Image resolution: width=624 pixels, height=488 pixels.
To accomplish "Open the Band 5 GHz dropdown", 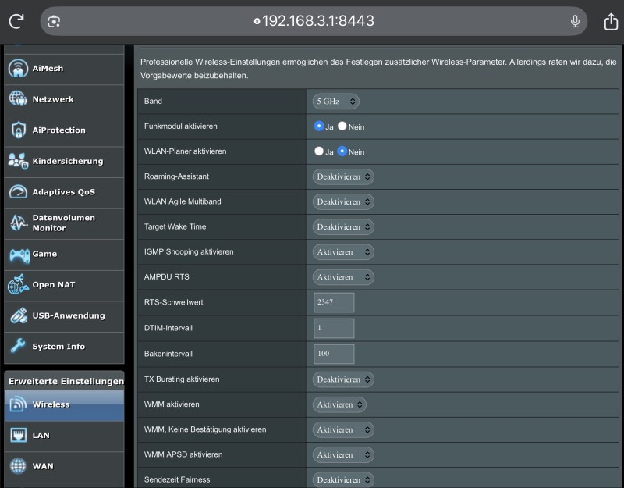I will (336, 102).
